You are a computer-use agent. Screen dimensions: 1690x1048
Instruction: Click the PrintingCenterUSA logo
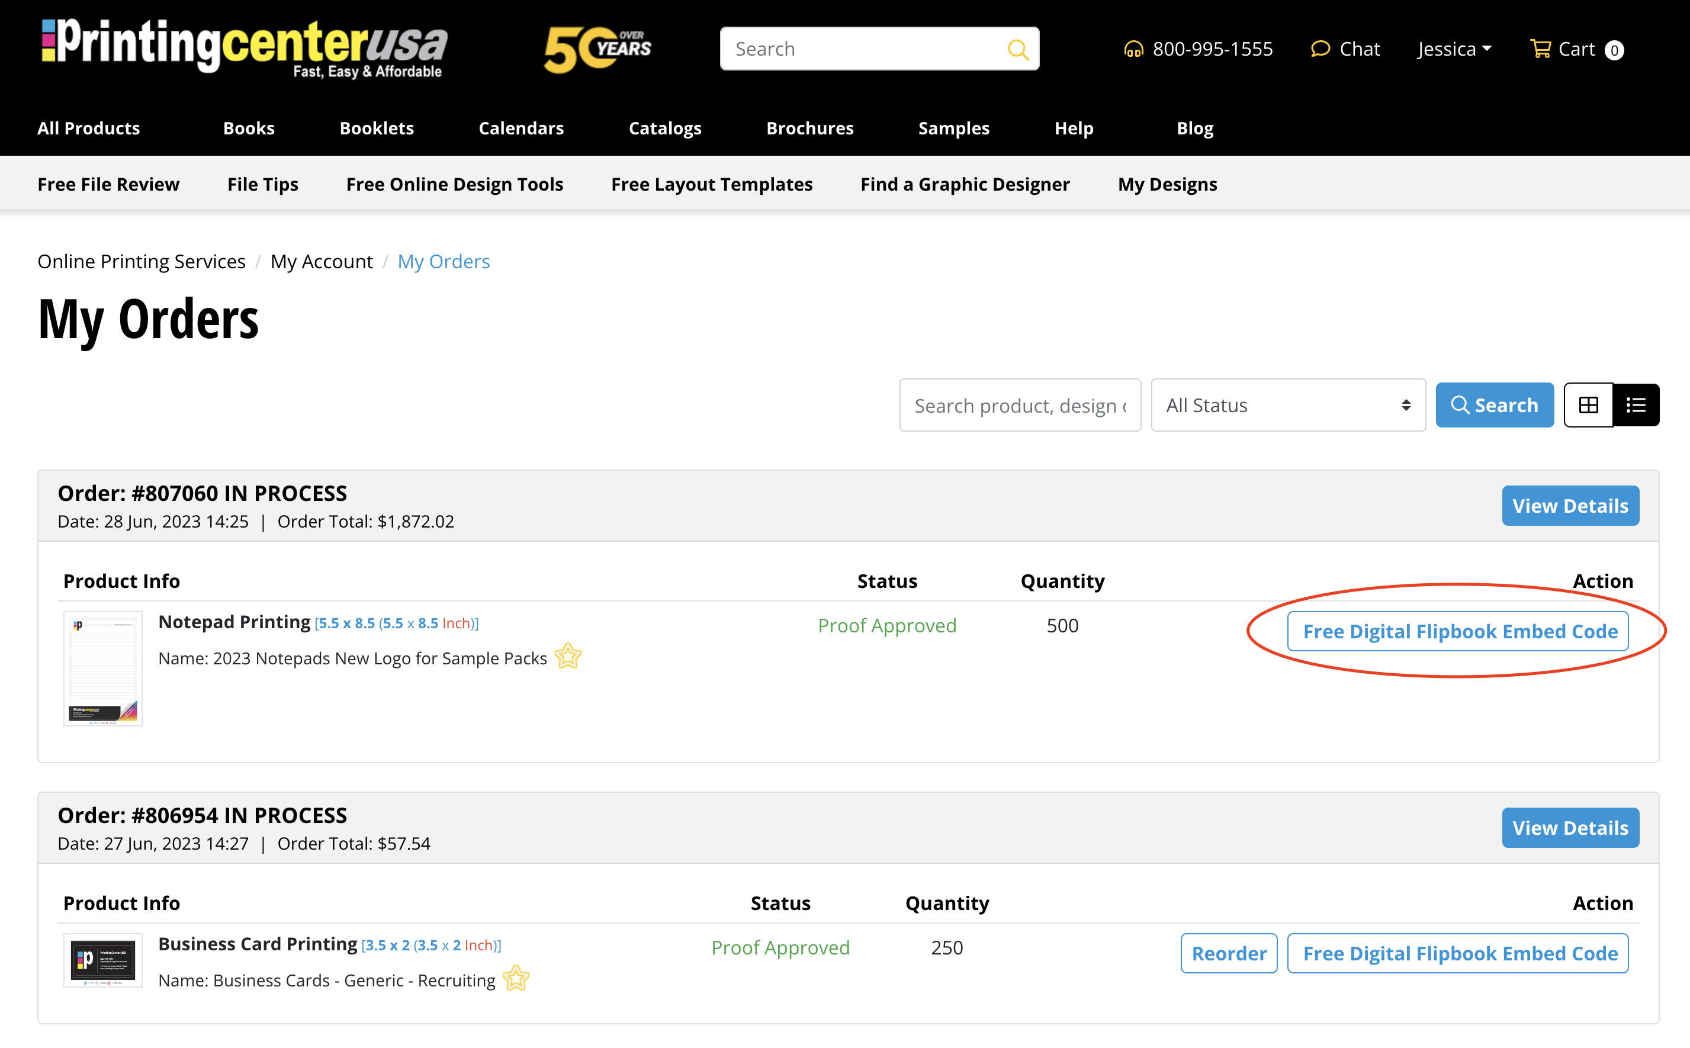pos(244,47)
